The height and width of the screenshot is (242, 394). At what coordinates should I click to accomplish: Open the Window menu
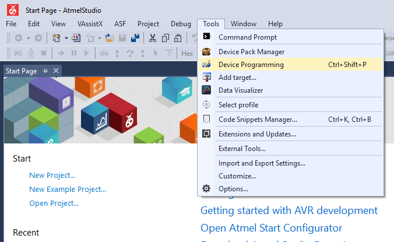pyautogui.click(x=244, y=24)
